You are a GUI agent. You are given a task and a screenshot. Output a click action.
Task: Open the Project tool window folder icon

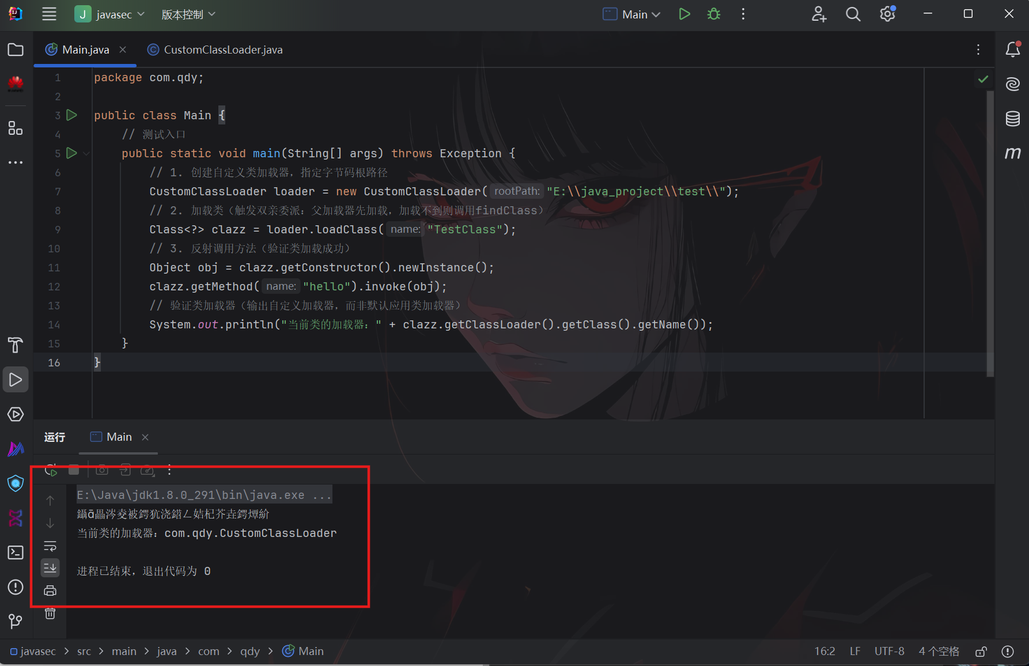coord(16,50)
